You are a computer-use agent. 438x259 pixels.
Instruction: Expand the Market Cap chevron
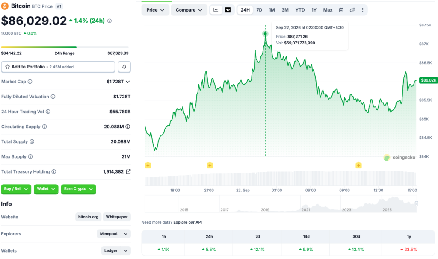pos(127,82)
